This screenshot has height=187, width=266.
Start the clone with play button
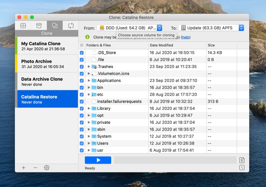pos(98,160)
